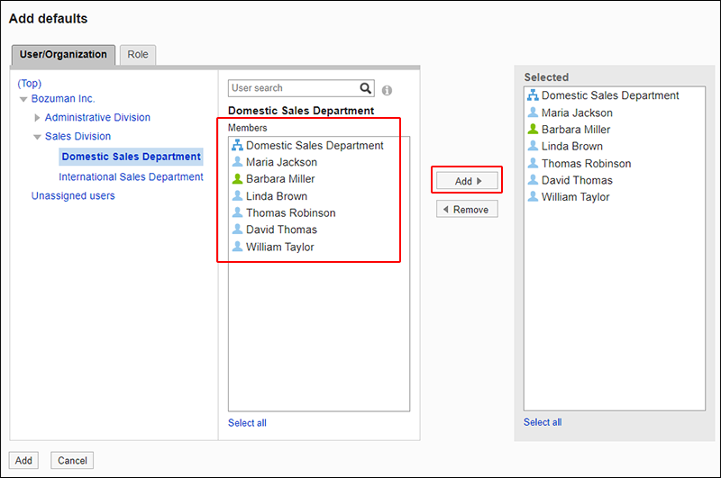This screenshot has height=478, width=721.
Task: Switch to the User/Organization tab
Action: click(x=63, y=55)
